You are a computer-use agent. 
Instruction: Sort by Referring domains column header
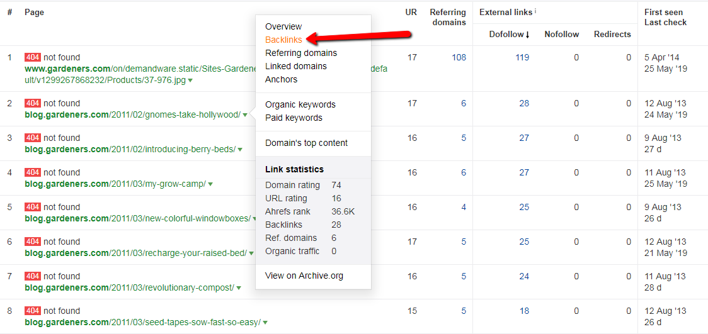[448, 18]
